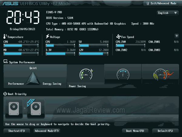Click the +80.6°F/+27.0°C MB temperature value
182x137 pixels.
pos(29,50)
